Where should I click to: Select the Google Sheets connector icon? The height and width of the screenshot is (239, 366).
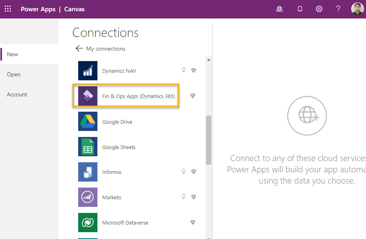point(88,147)
